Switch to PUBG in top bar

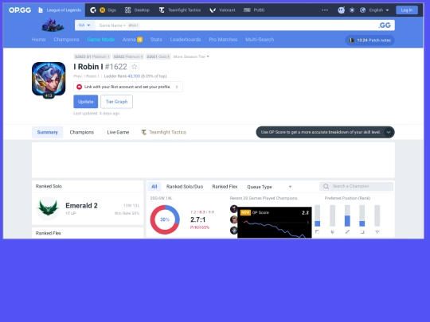(x=254, y=10)
